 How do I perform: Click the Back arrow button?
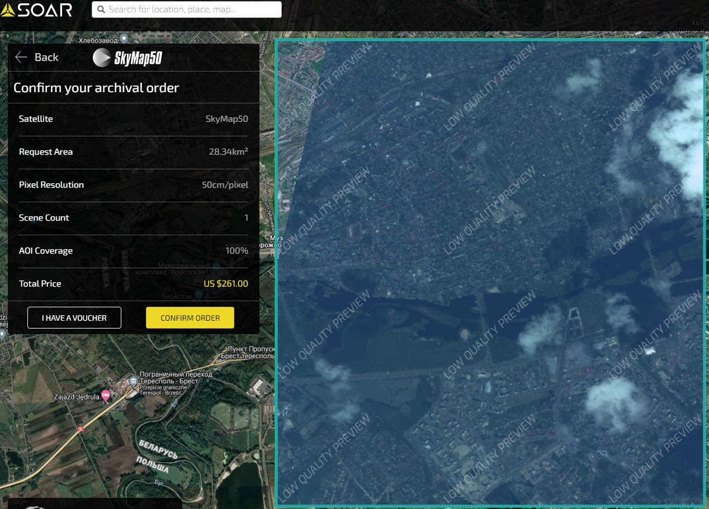coord(37,57)
